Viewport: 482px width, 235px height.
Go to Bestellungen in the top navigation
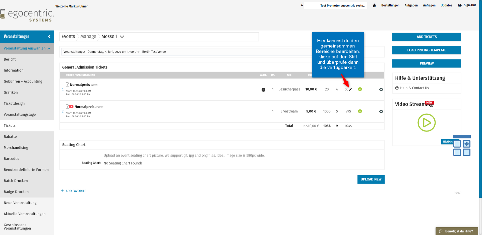(x=390, y=5)
